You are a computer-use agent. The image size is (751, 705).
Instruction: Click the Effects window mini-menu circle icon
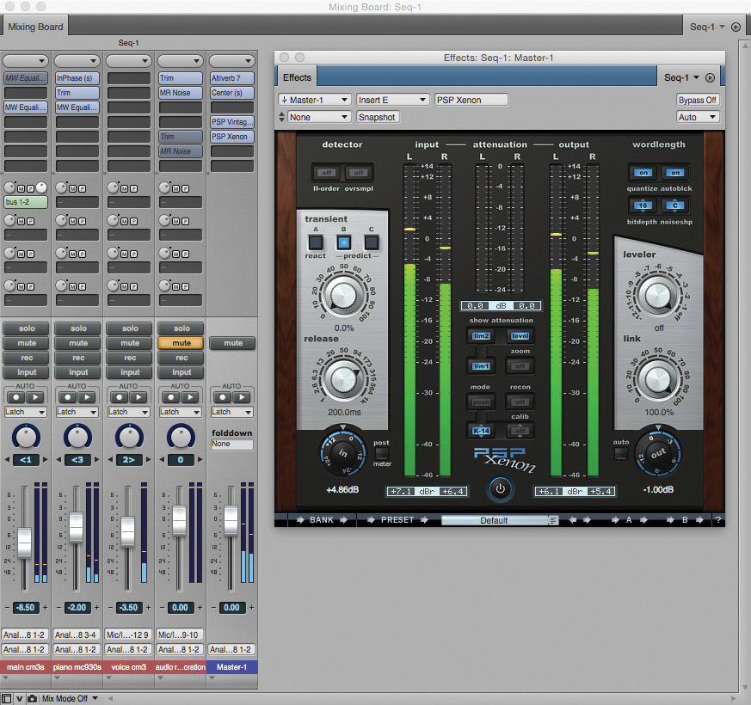click(710, 77)
